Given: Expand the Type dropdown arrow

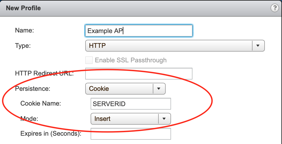Looking at the screenshot, I should 258,46.
